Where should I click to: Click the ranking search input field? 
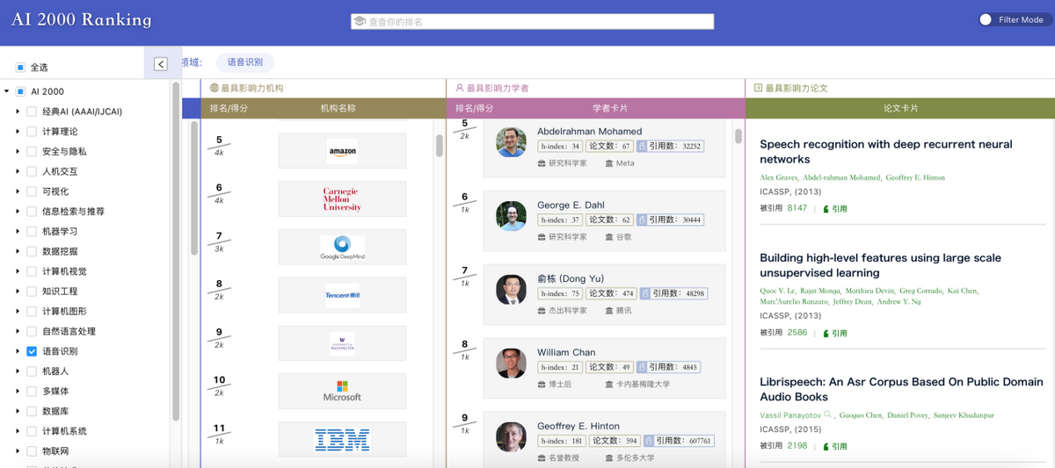pyautogui.click(x=532, y=21)
